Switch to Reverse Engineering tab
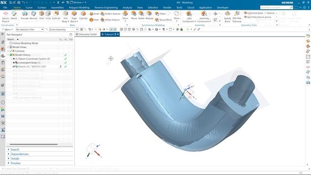Viewport: 311px width, 175px height. click(106, 8)
